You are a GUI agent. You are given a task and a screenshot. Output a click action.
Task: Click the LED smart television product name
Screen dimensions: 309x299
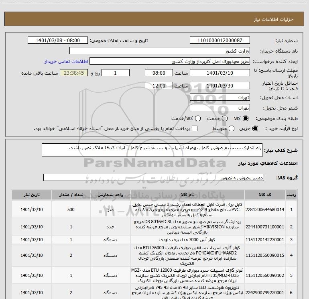point(187,293)
